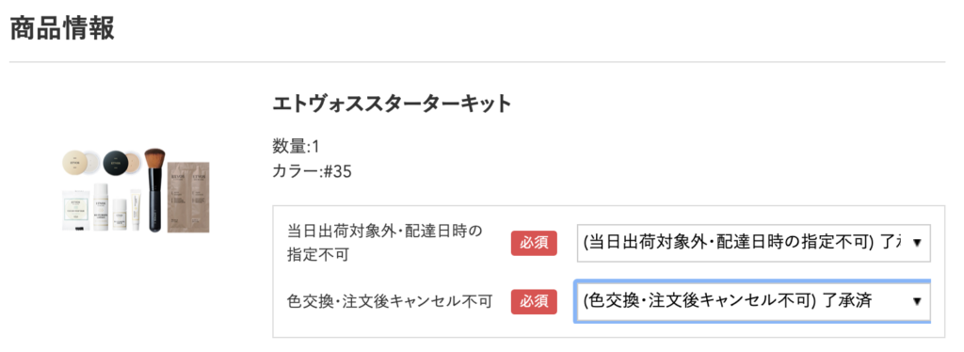Select the カラー:#35 color text

(312, 171)
